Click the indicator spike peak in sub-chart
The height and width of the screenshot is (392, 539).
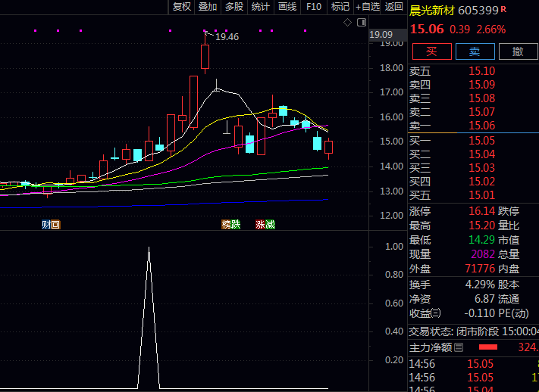click(149, 247)
